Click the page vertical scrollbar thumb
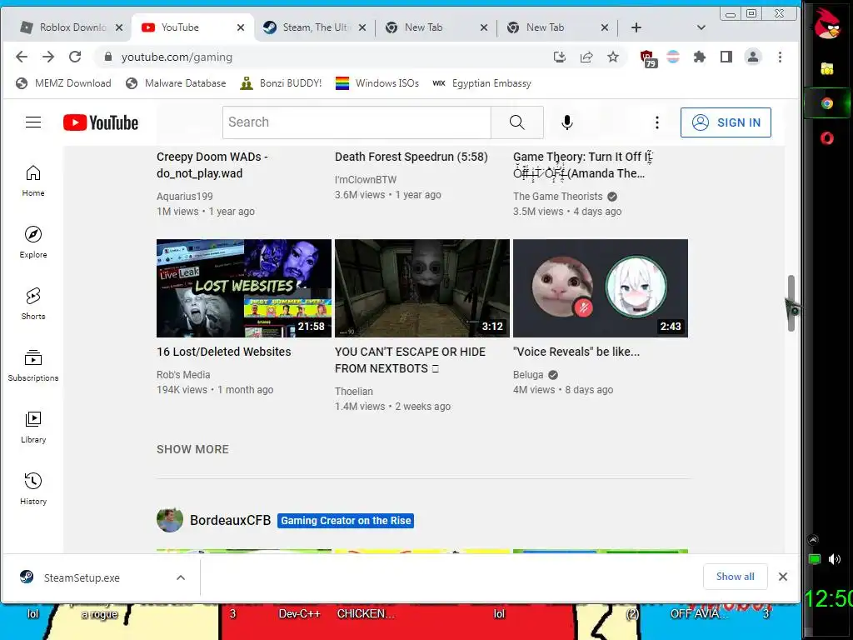This screenshot has width=853, height=640. (791, 303)
